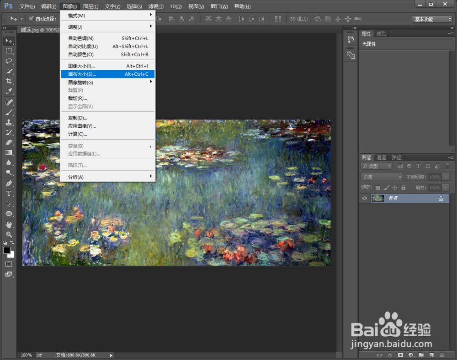The height and width of the screenshot is (360, 457).
Task: Swap foreground and background colors
Action: (x=12, y=242)
